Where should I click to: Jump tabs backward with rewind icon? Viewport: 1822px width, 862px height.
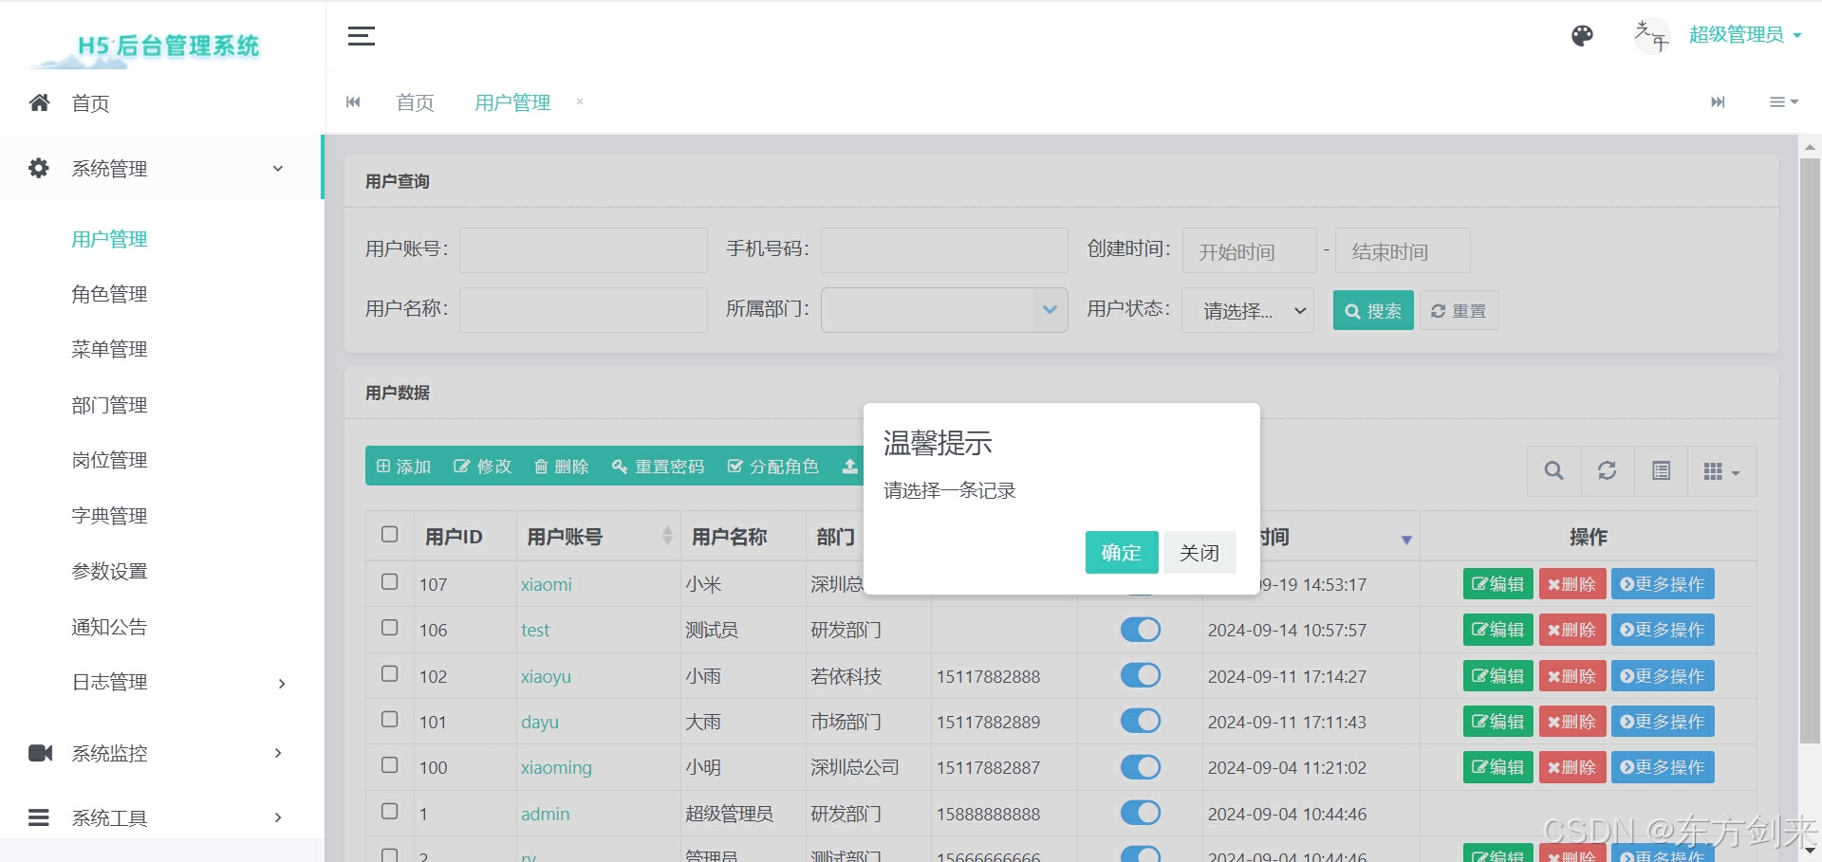click(x=353, y=102)
